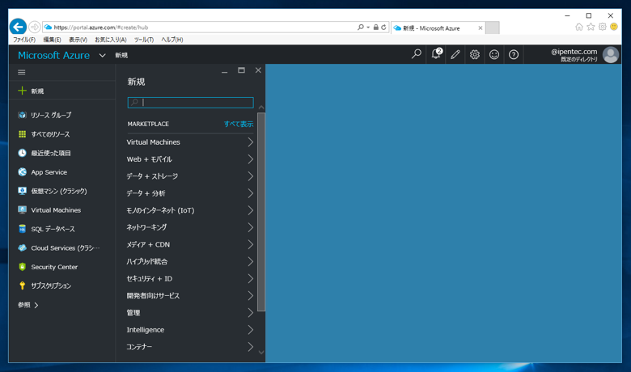Click the browser refresh icon
This screenshot has width=631, height=372.
383,27
